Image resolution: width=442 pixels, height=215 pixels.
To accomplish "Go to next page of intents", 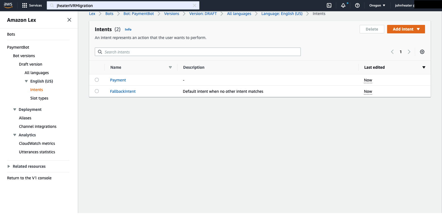I will point(409,52).
